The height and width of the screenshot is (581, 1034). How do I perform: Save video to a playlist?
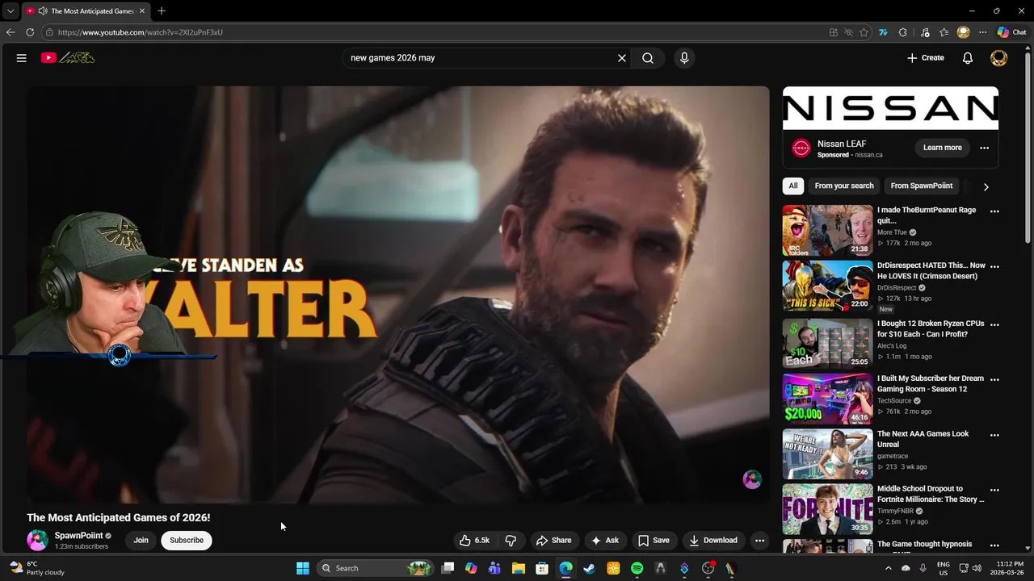[654, 541]
